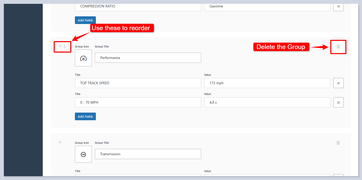Image resolution: width=362 pixels, height=180 pixels.
Task: Delete the Performance group with trash icon
Action: tap(338, 46)
